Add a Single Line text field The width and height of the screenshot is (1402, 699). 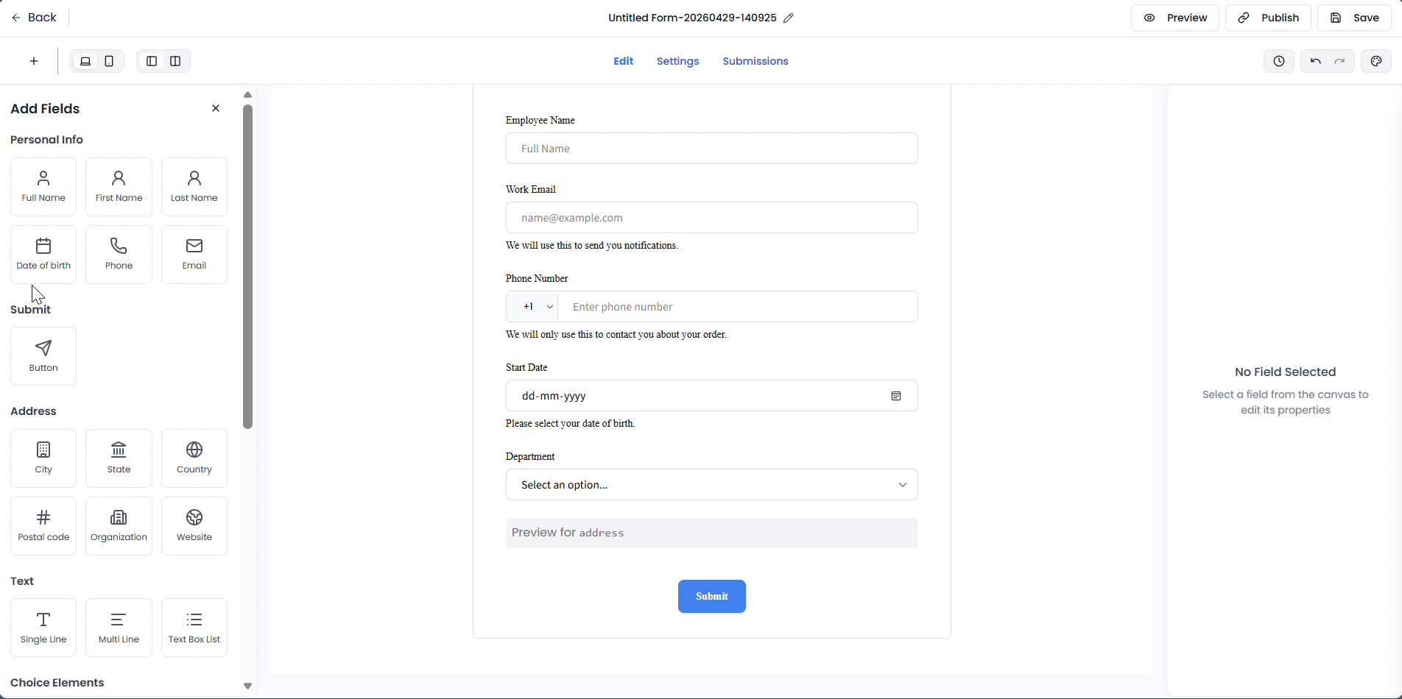[x=43, y=628]
